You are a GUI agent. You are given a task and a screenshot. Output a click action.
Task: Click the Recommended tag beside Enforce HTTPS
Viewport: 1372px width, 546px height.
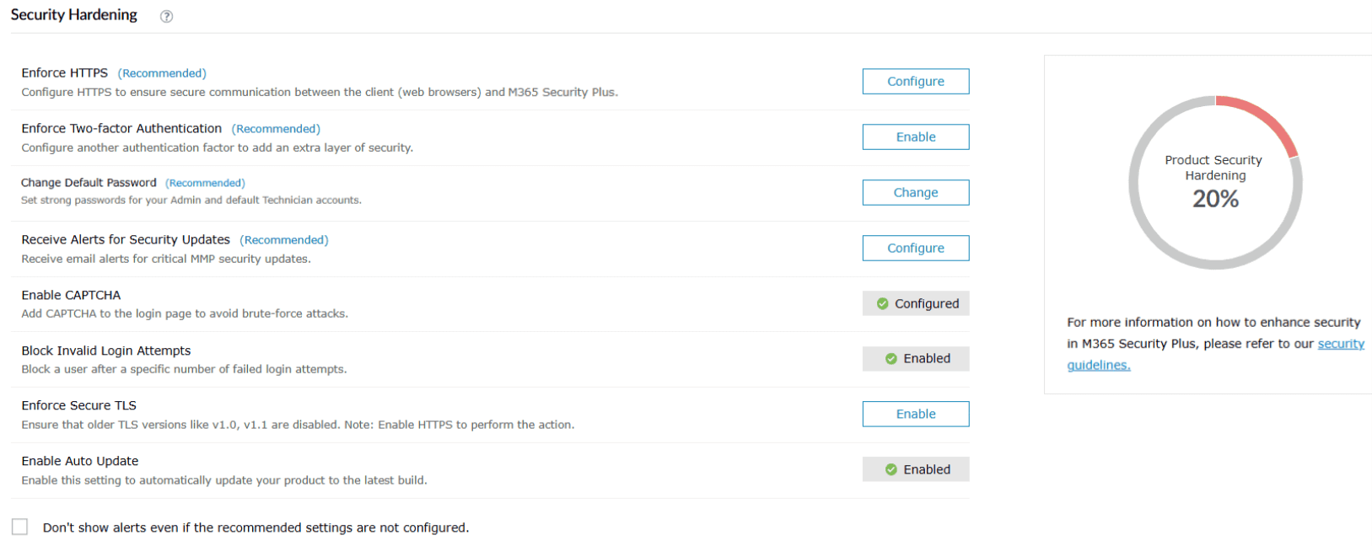[162, 73]
